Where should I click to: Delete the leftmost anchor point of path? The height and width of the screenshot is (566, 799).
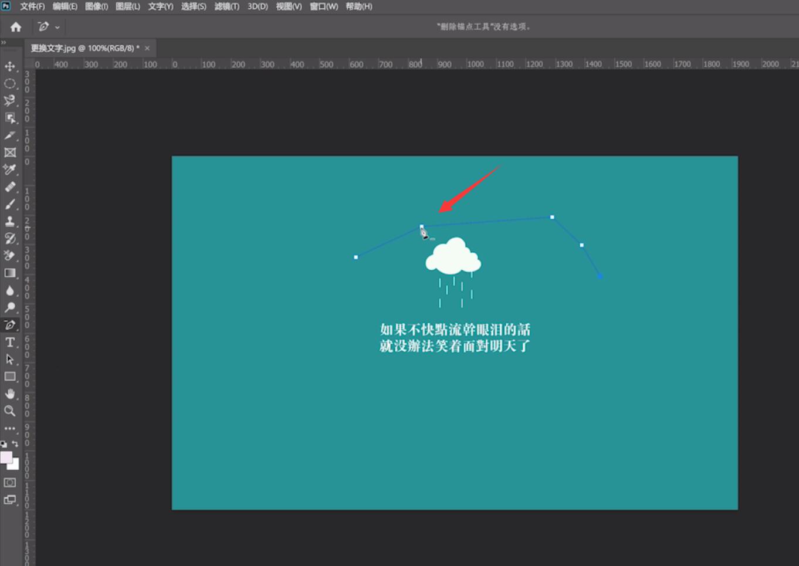point(356,257)
